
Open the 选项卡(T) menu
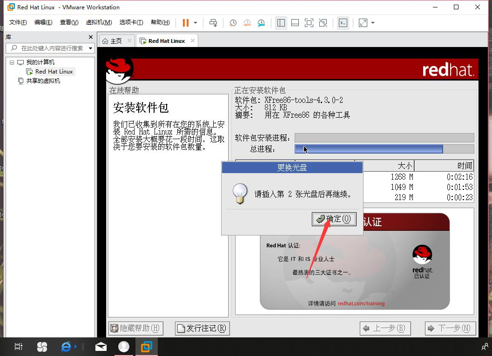point(131,22)
